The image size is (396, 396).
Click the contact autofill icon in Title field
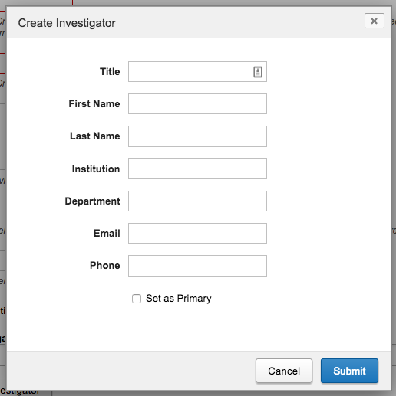coord(258,72)
